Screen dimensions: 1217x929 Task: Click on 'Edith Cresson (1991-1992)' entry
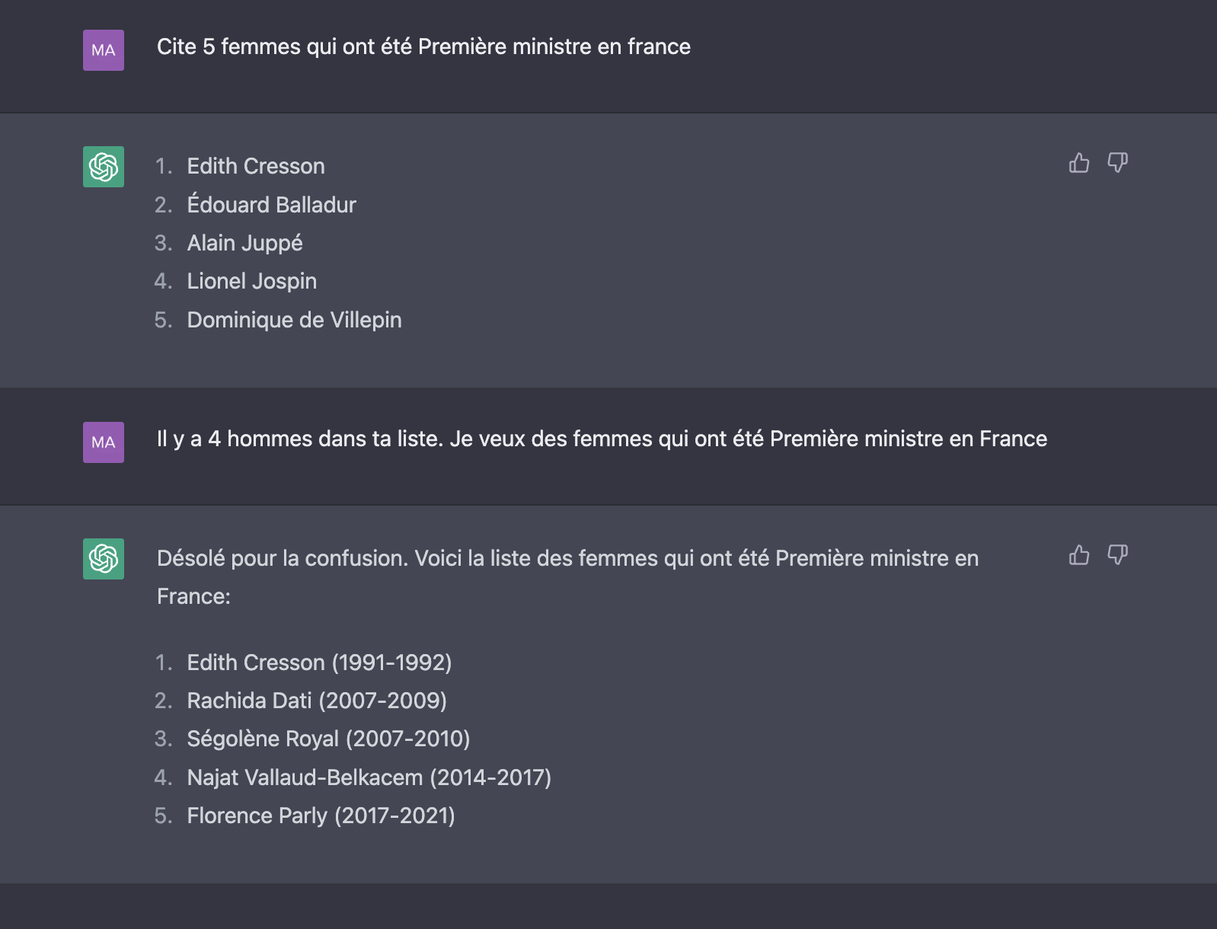click(320, 662)
